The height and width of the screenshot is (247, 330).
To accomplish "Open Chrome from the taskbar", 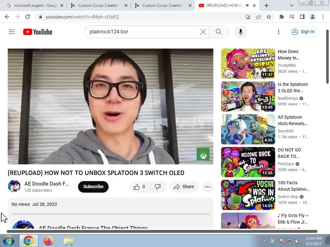I will pos(29,241).
